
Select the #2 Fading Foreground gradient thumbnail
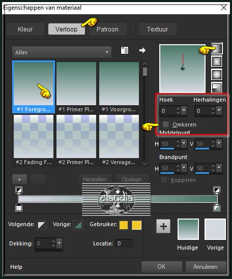pyautogui.click(x=34, y=140)
